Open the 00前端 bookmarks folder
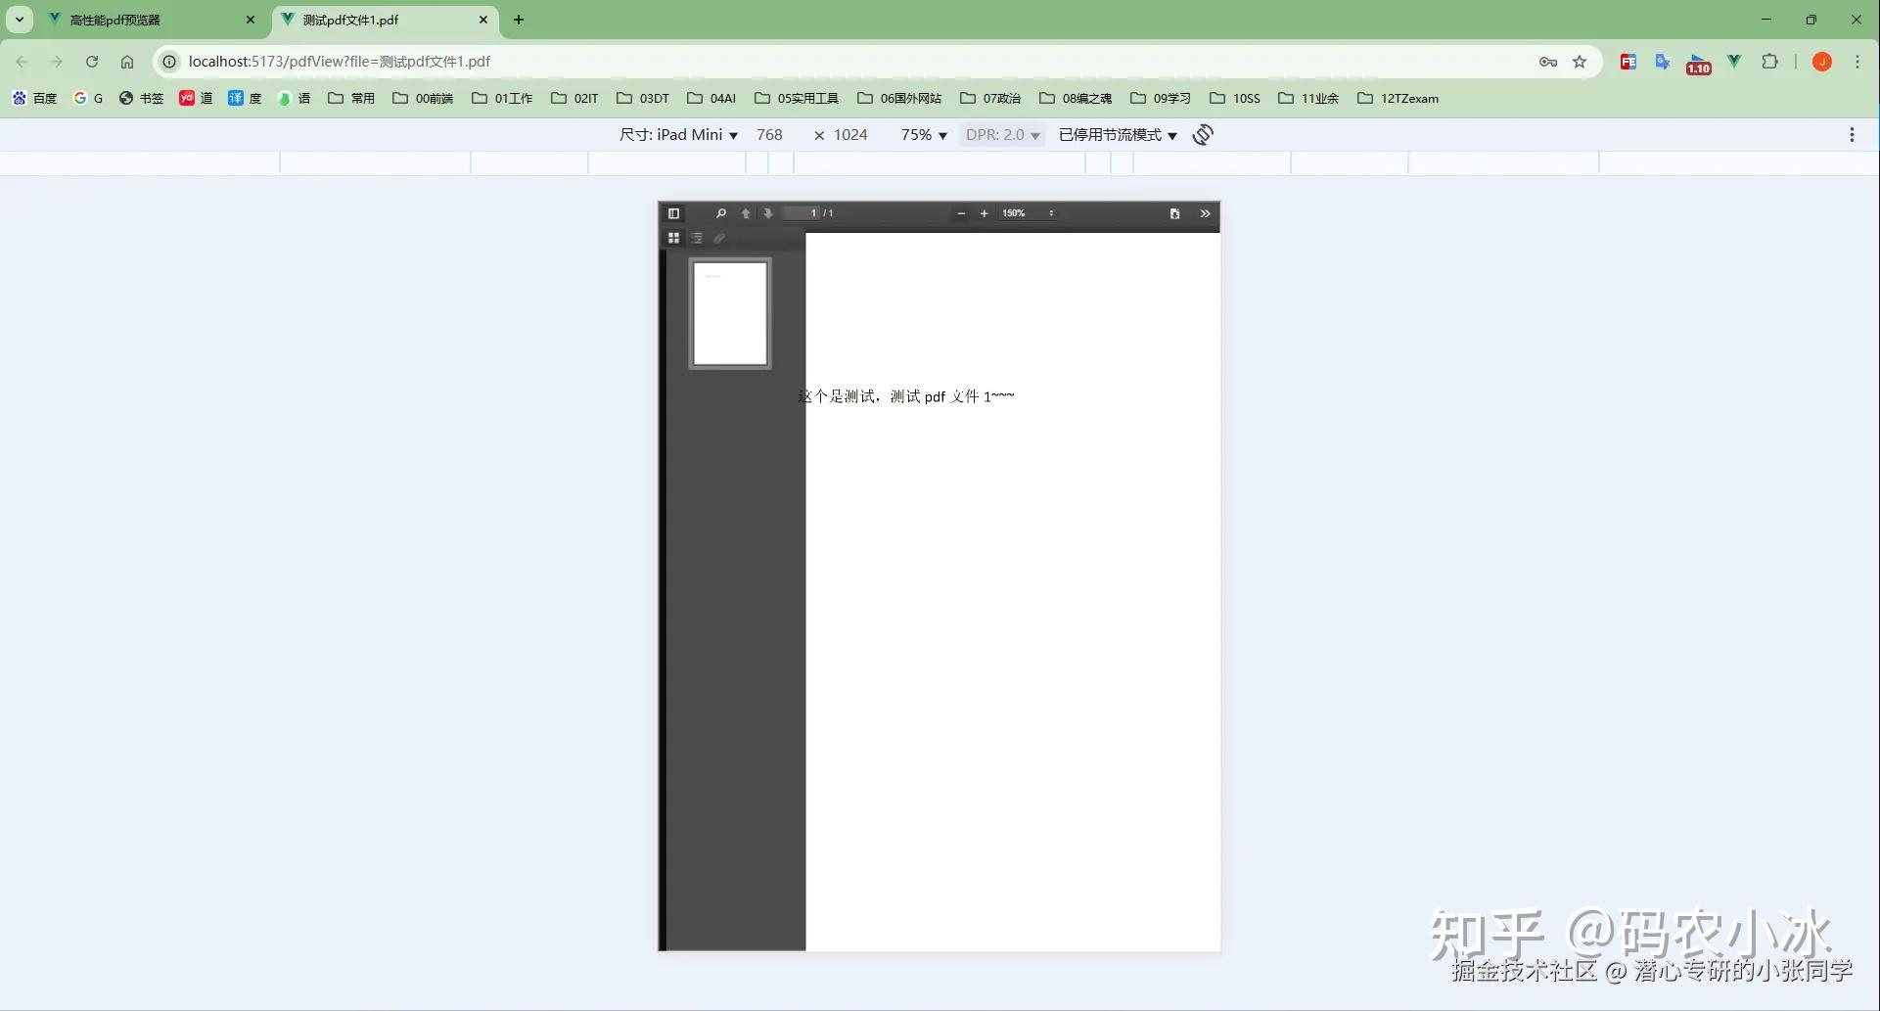Image resolution: width=1880 pixels, height=1011 pixels. 422,98
